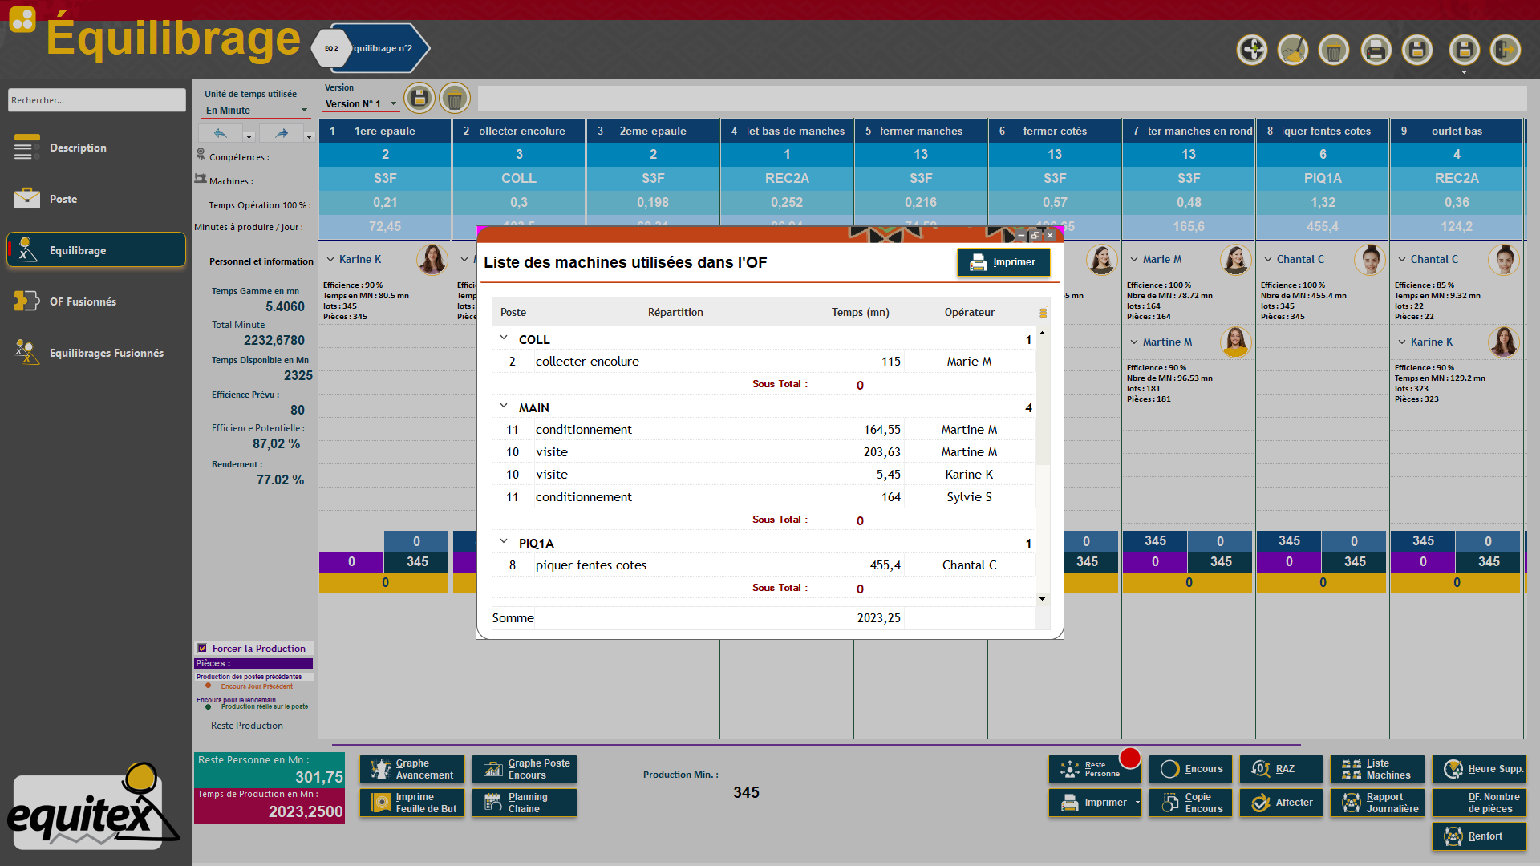Collapse the MAIN group in machine list
Viewport: 1540px width, 866px height.
click(504, 407)
